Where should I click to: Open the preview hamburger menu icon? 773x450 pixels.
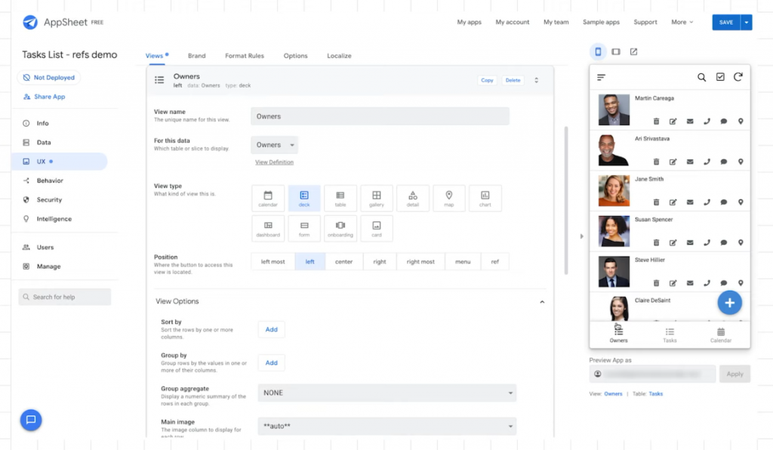602,77
